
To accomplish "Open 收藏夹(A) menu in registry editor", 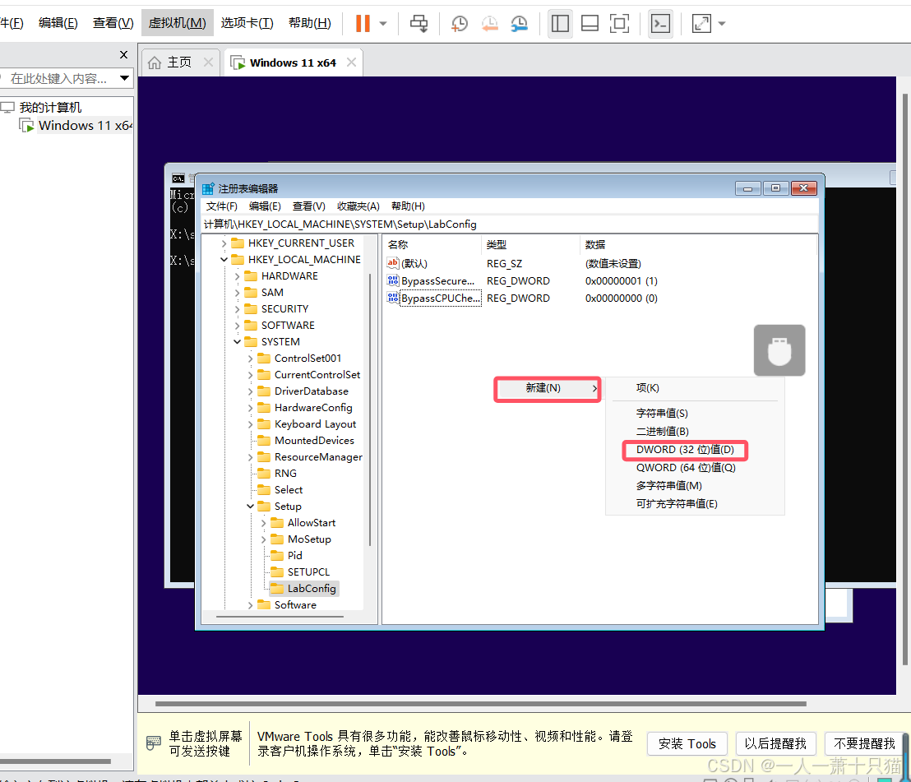I will (358, 206).
